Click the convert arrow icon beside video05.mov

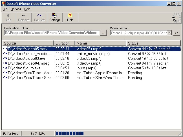pyautogui.click(x=5, y=49)
